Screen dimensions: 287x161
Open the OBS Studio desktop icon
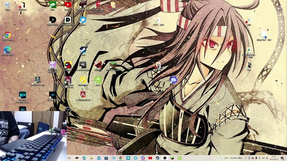click(x=68, y=110)
